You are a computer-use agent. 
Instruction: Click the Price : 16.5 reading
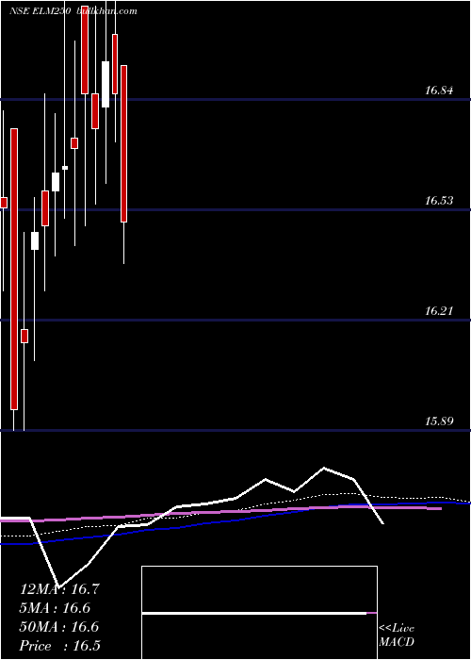click(x=59, y=646)
